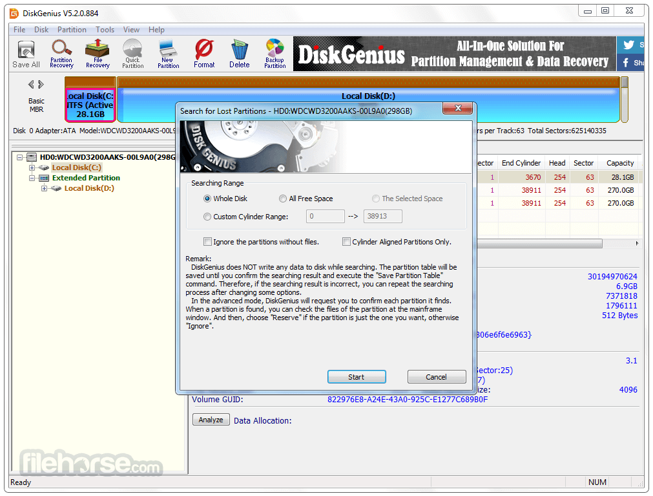Click the Start button in the dialog
The image size is (653, 496).
point(357,377)
